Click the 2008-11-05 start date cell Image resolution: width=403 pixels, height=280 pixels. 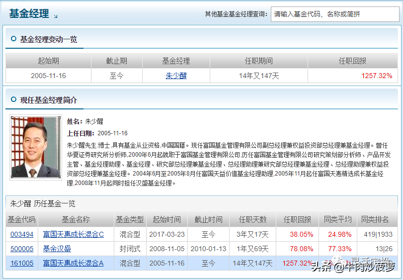coord(167,249)
